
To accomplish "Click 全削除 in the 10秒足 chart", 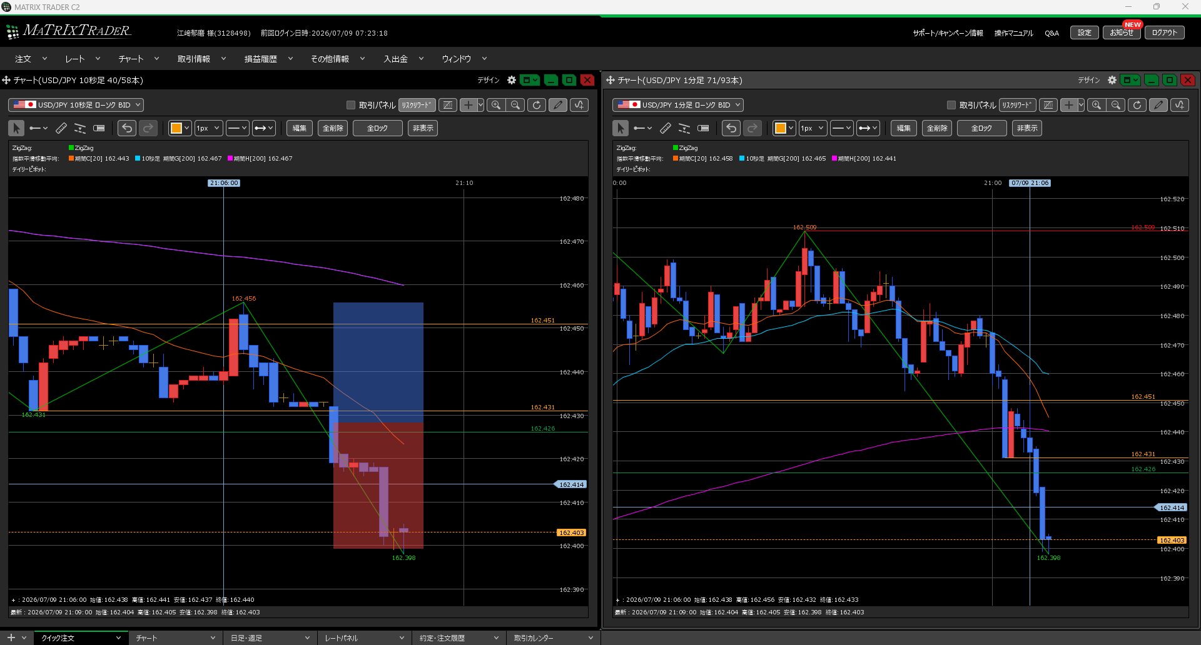I will 333,128.
